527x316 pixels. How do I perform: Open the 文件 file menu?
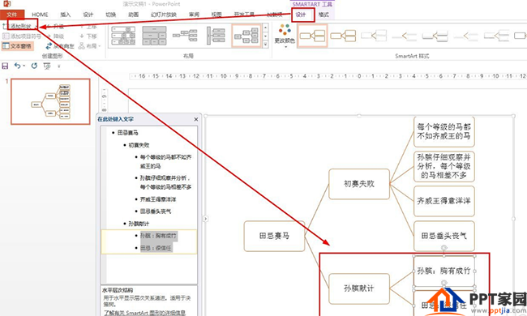pyautogui.click(x=12, y=15)
